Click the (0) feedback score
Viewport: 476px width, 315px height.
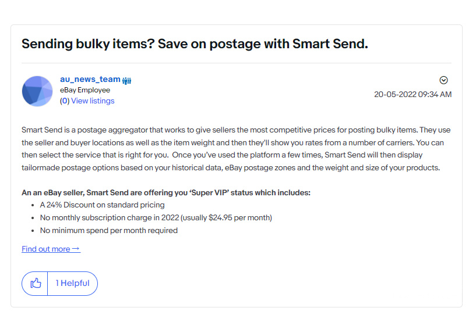(x=65, y=101)
